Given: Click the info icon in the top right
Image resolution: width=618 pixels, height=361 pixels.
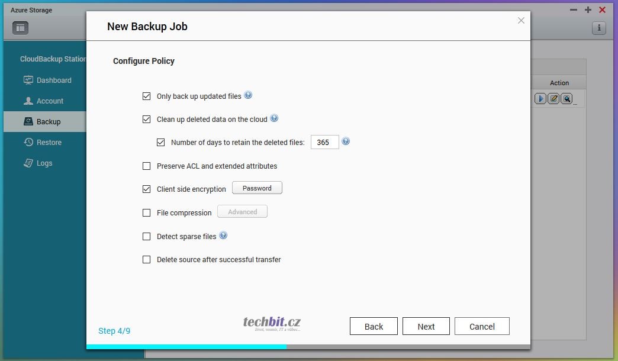Looking at the screenshot, I should [598, 28].
